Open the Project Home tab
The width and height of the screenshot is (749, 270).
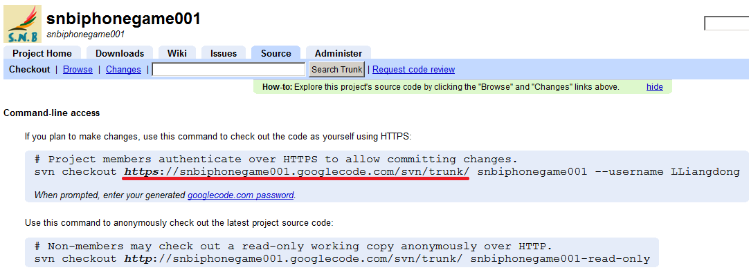click(x=42, y=53)
